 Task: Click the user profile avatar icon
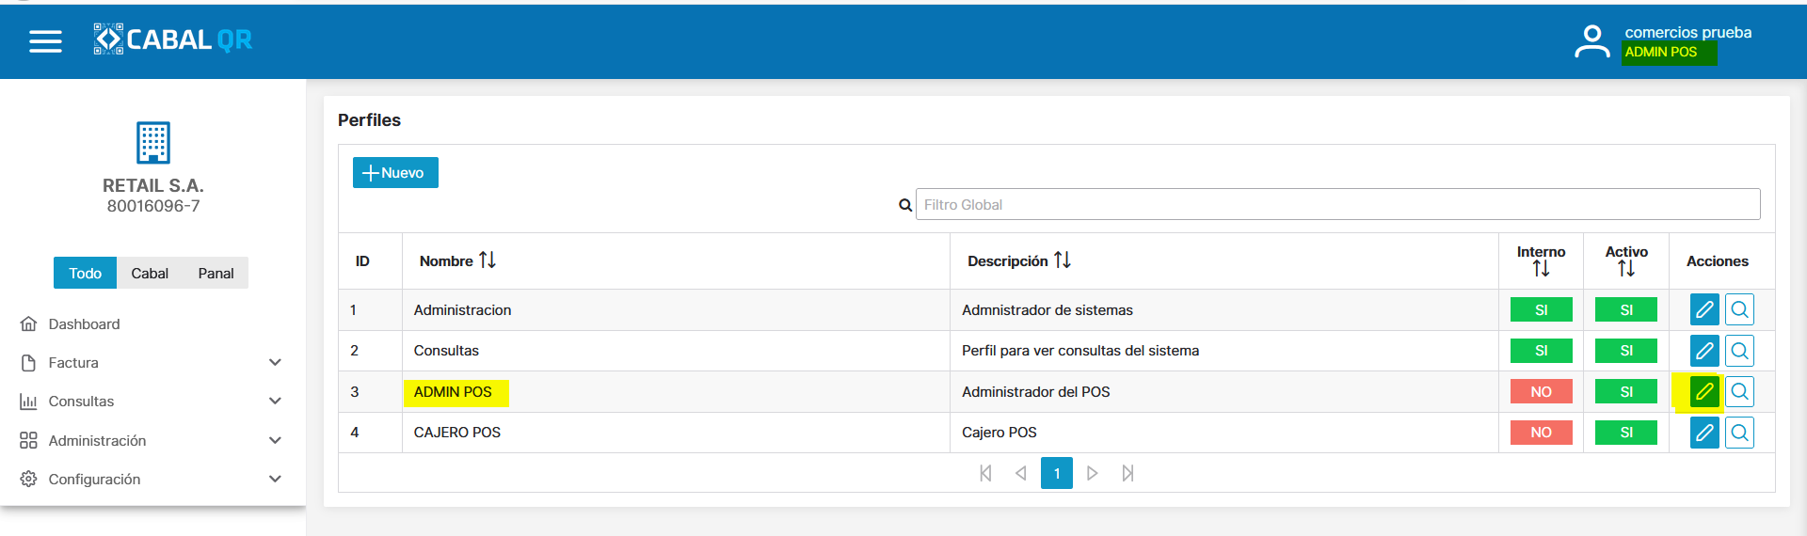click(1591, 41)
